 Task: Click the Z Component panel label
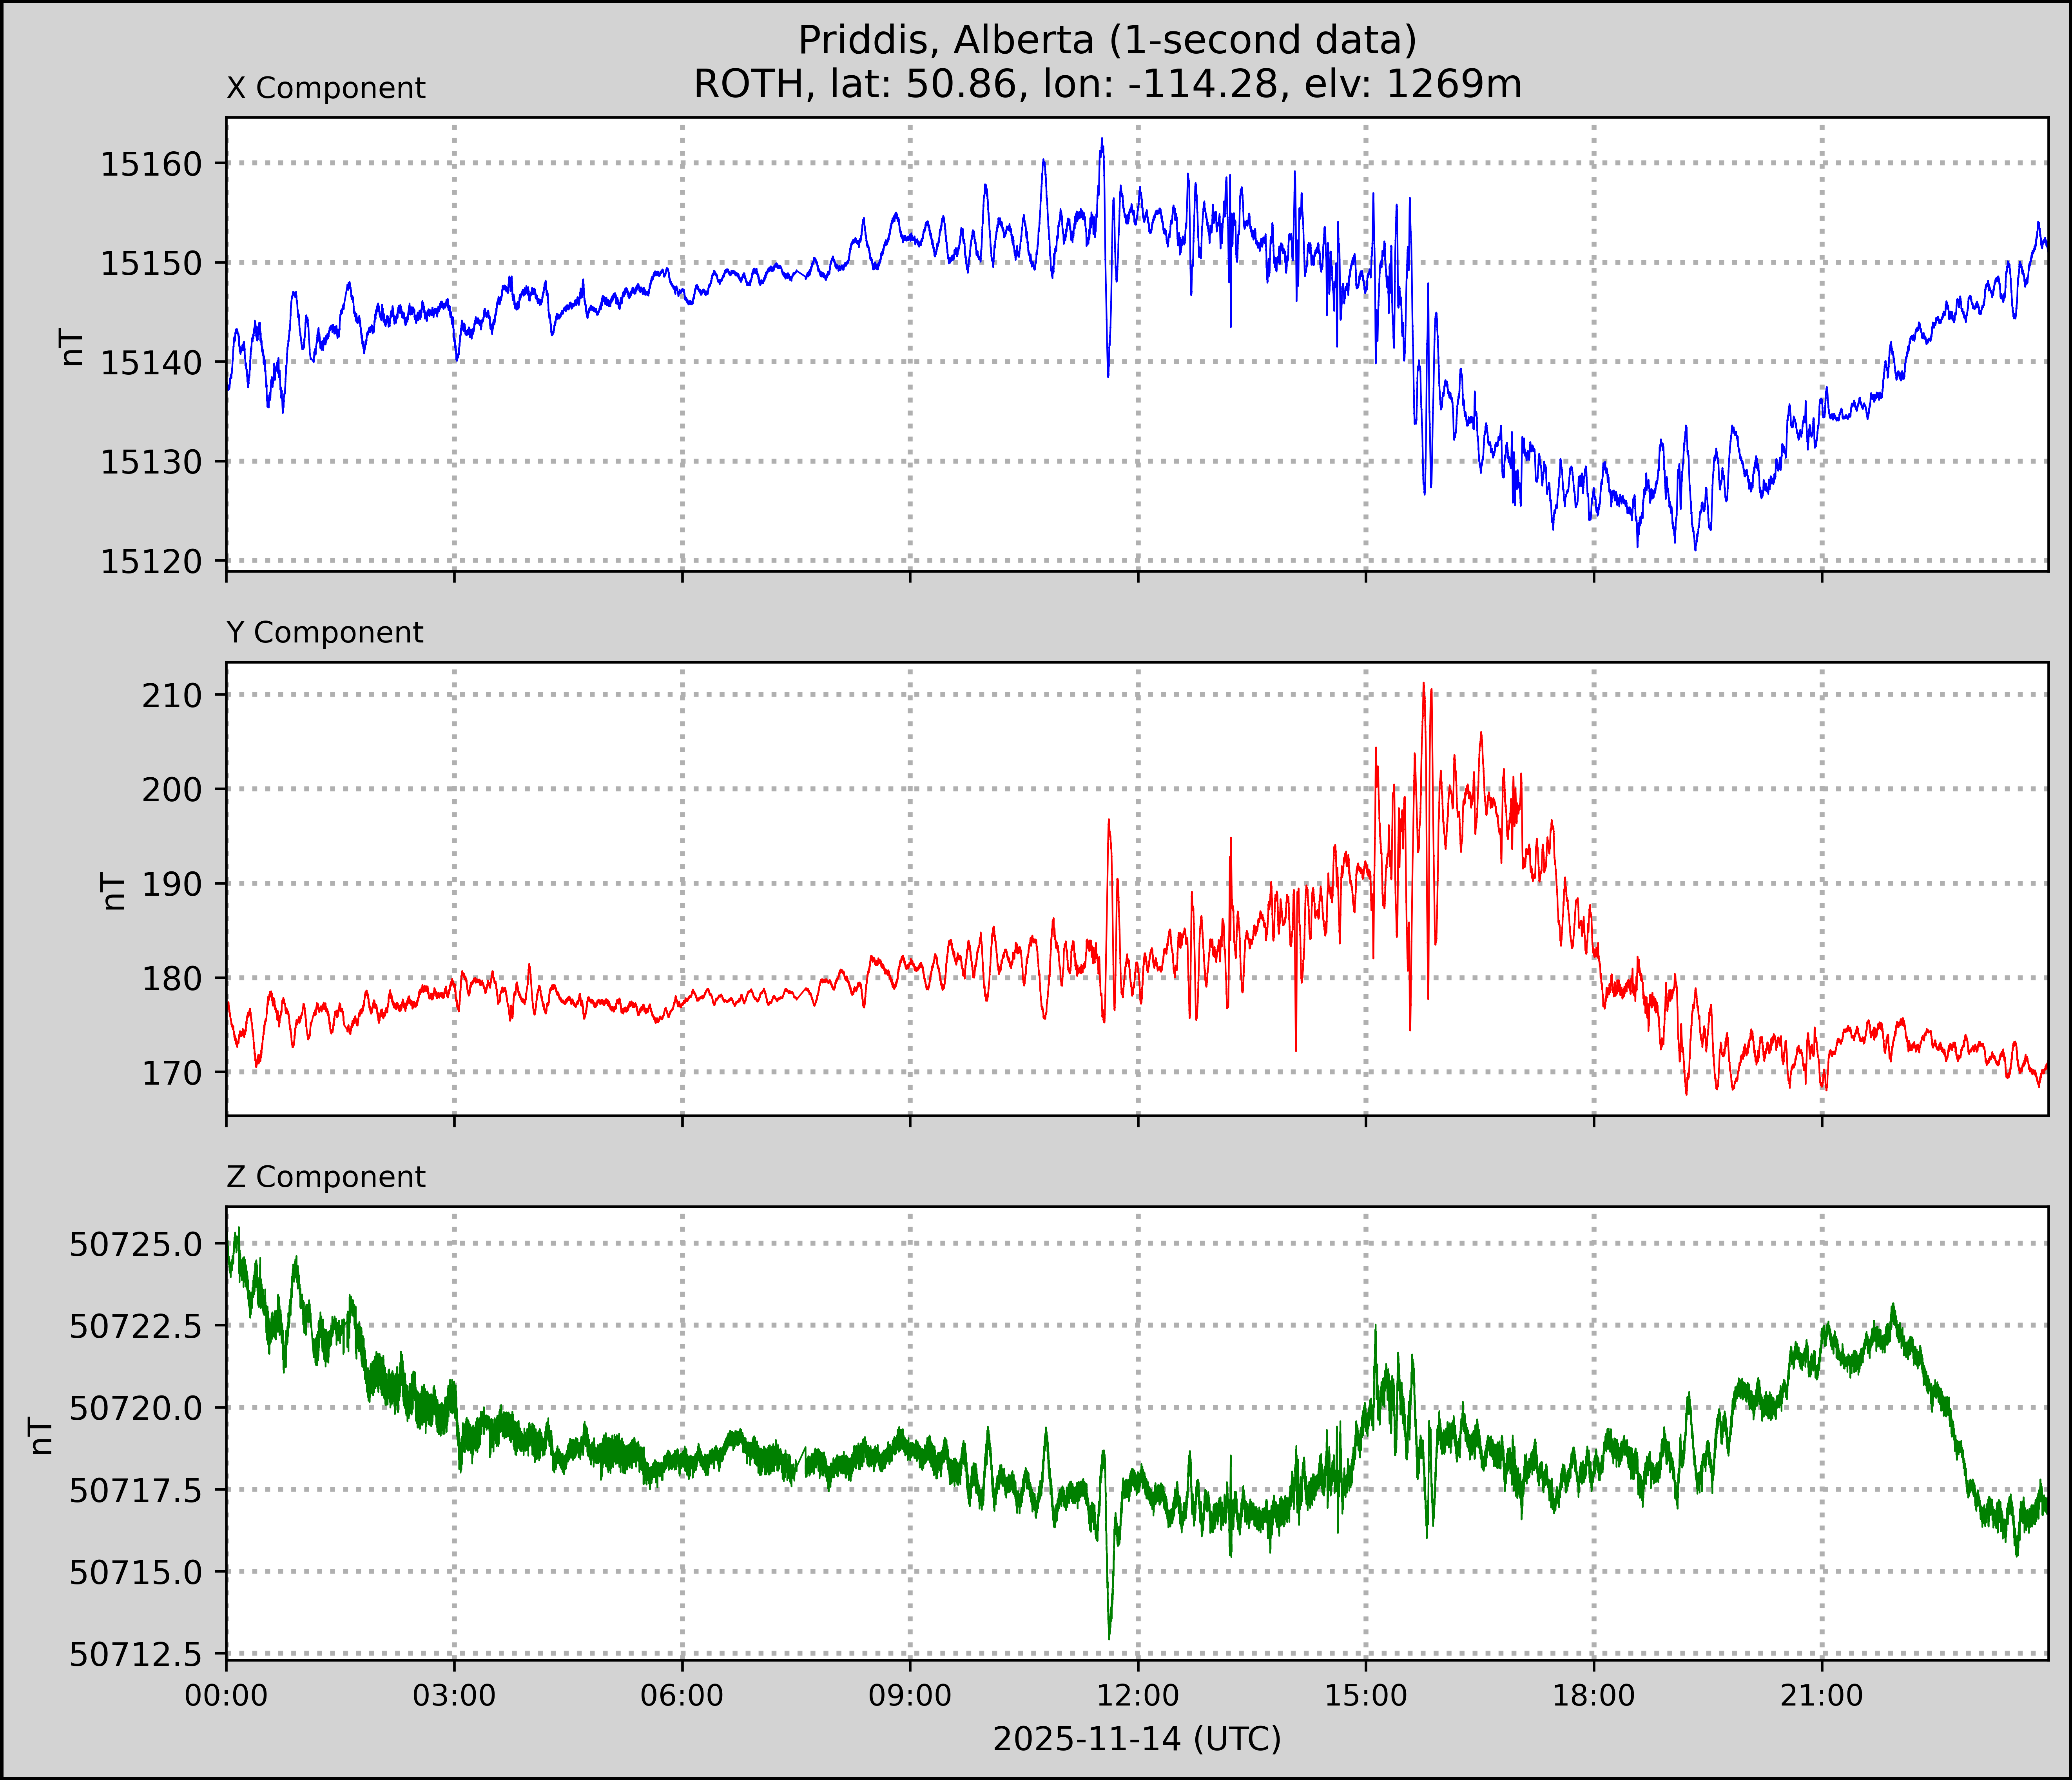[326, 1177]
